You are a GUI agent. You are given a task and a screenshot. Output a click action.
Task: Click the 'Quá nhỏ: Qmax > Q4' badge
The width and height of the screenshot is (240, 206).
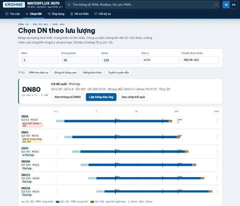click(x=32, y=125)
